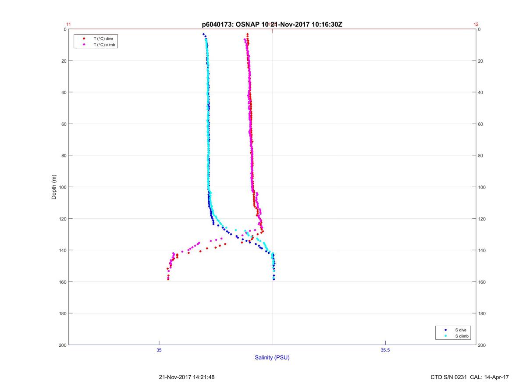Click the '35' salinity tick label

(159, 350)
